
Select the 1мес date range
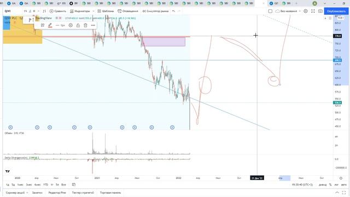tap(20, 185)
